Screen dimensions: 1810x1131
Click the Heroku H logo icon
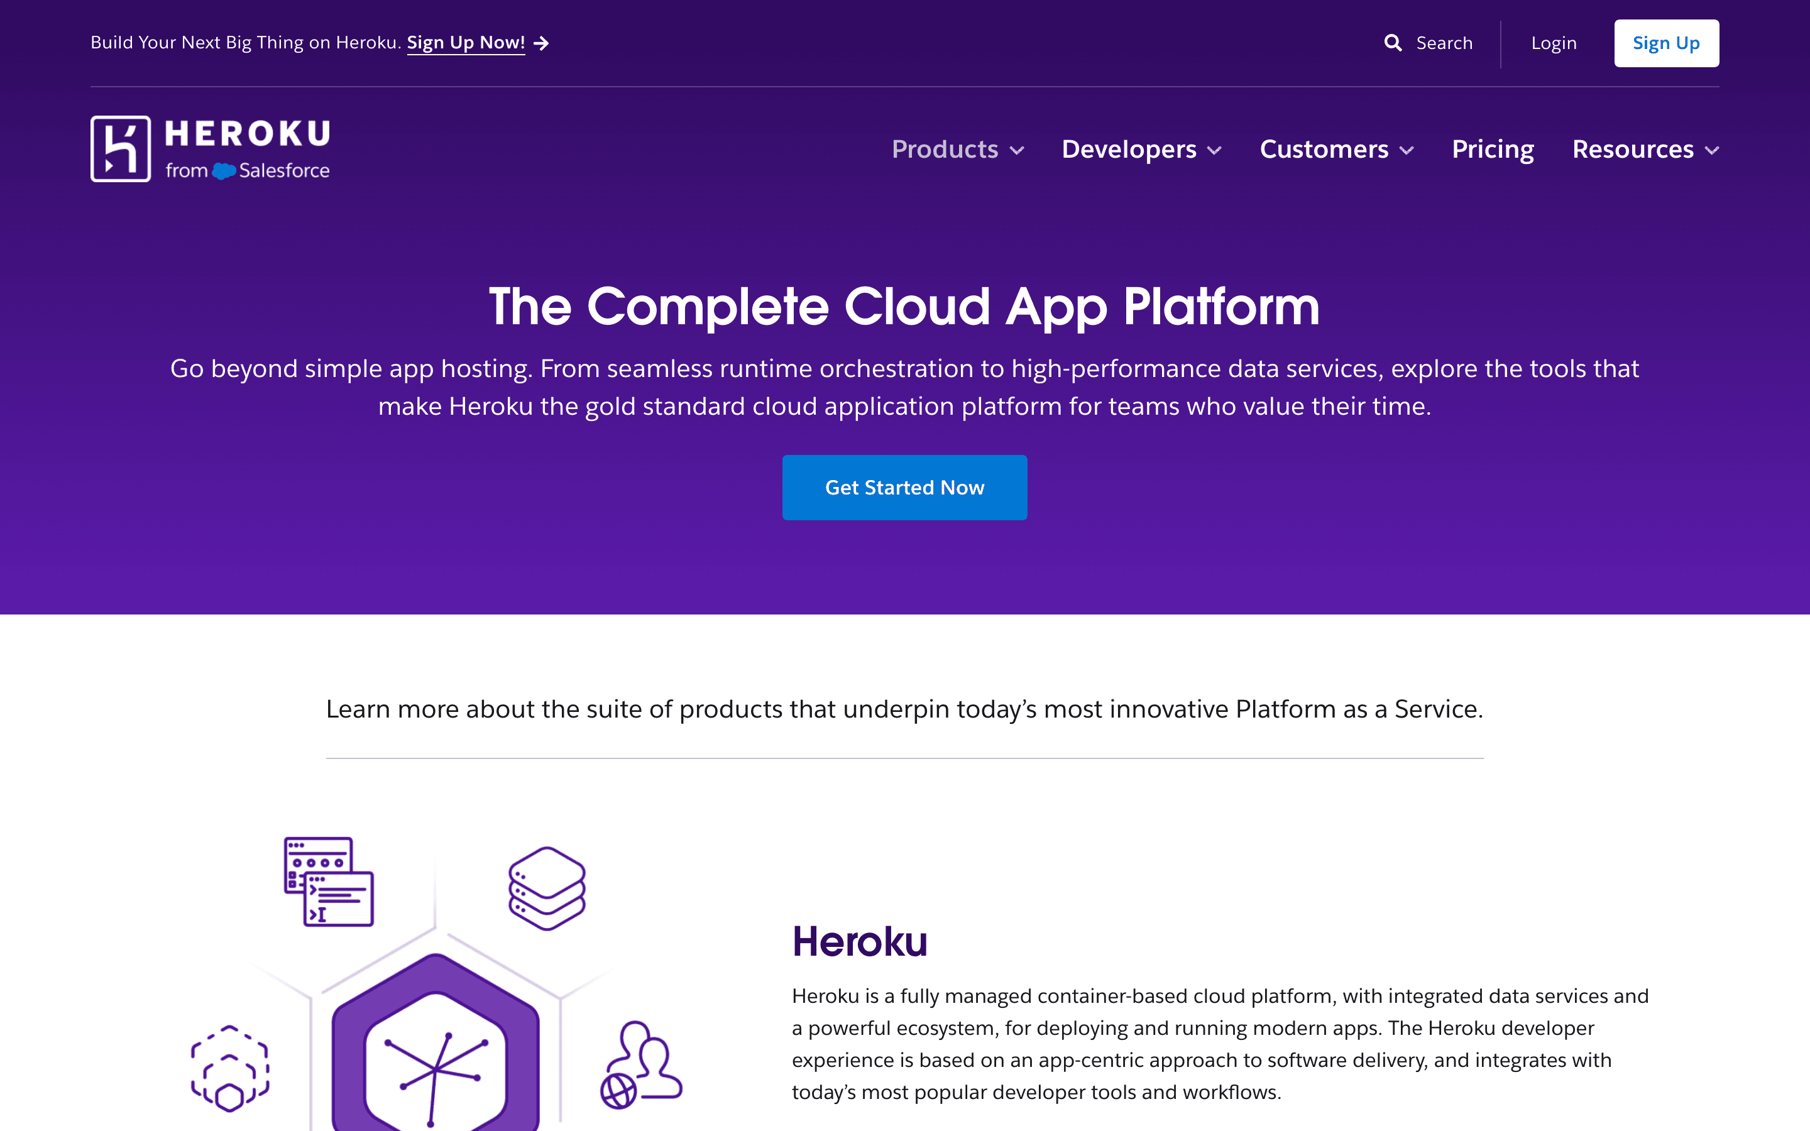[x=121, y=149]
